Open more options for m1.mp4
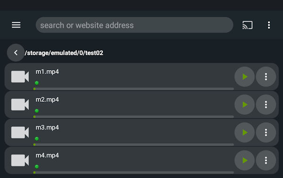Screen dimensions: 283x178 [x=266, y=77]
